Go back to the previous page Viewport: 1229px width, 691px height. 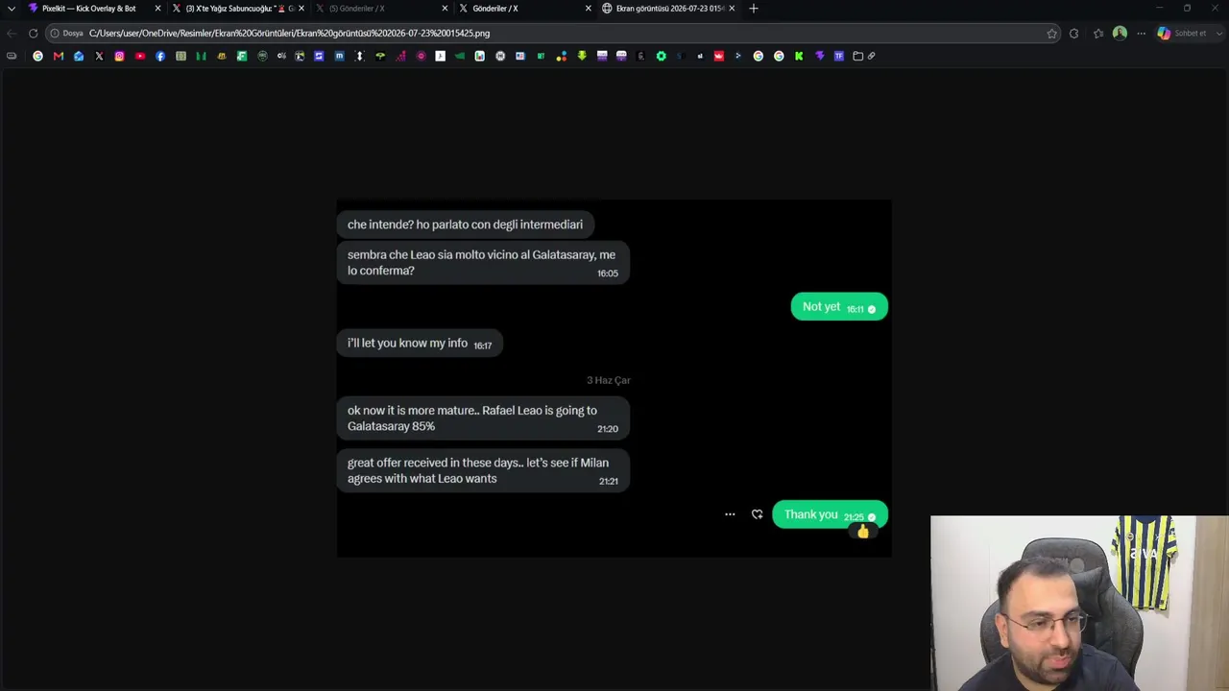(12, 33)
